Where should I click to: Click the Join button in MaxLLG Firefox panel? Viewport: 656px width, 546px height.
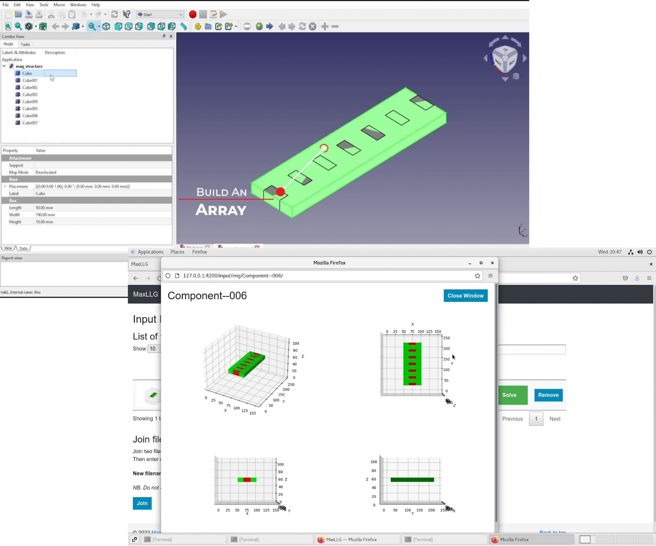142,503
